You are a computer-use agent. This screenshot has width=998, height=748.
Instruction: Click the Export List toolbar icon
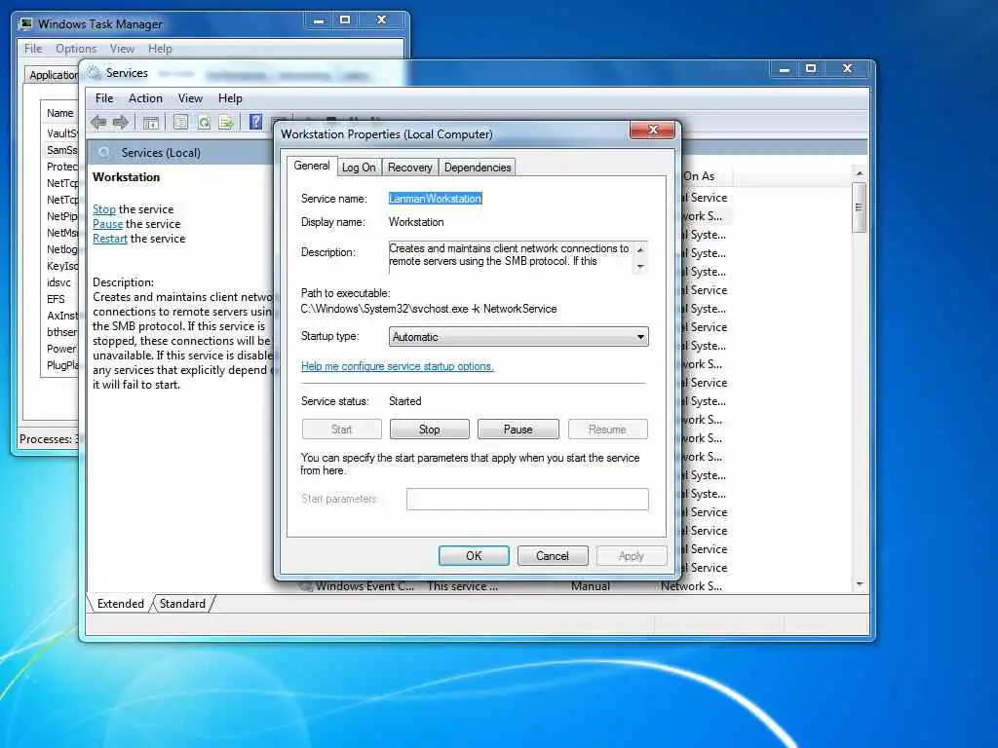[x=226, y=123]
